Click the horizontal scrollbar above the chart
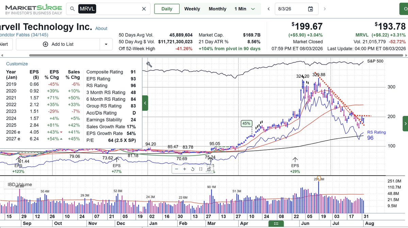The width and height of the screenshot is (408, 228). point(216,55)
